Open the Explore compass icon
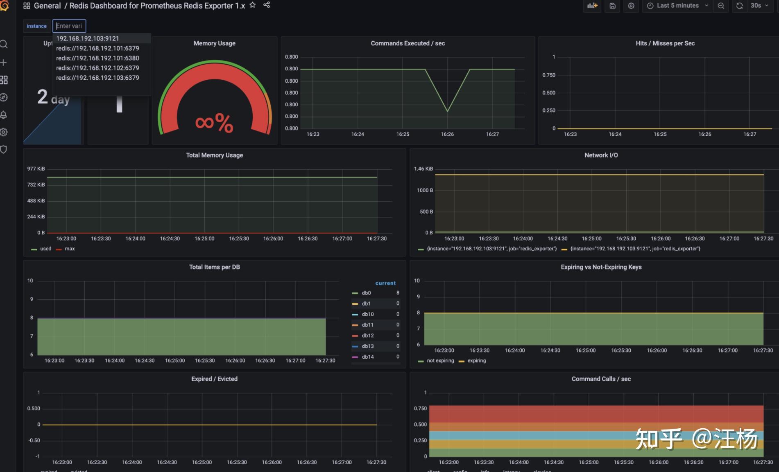 [x=4, y=97]
